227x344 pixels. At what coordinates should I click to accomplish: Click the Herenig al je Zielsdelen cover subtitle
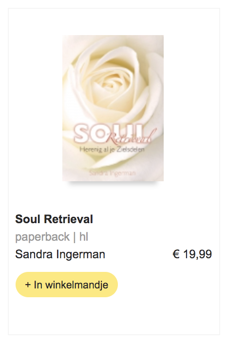tap(112, 150)
